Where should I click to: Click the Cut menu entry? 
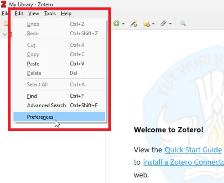(x=59, y=45)
